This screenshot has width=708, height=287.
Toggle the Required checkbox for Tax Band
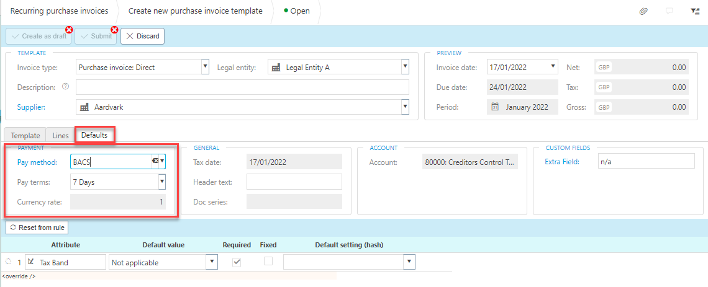[237, 262]
